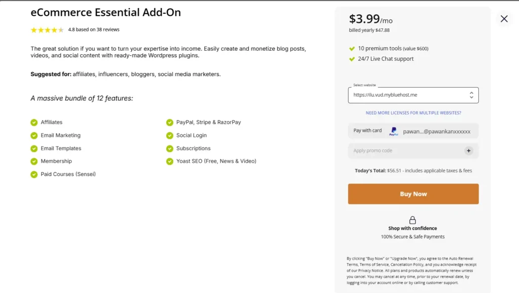519x293 pixels.
Task: Close the eCommerce Essential Add-On popup
Action: click(x=504, y=19)
